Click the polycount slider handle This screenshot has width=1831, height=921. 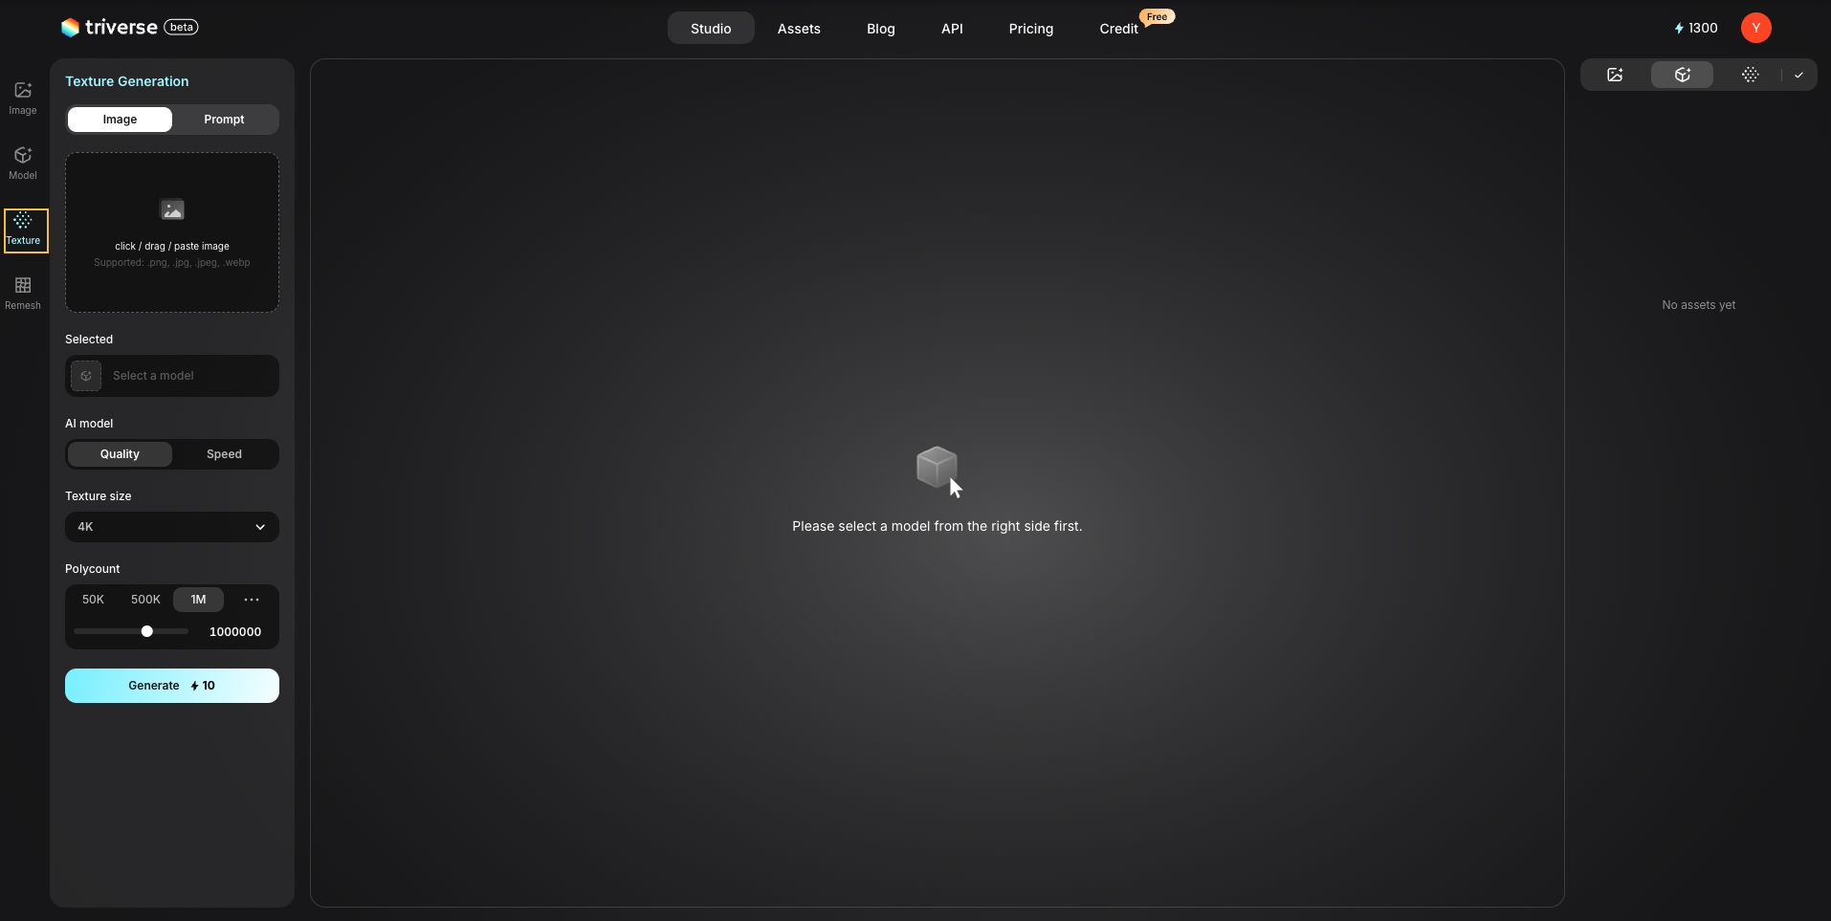147,631
